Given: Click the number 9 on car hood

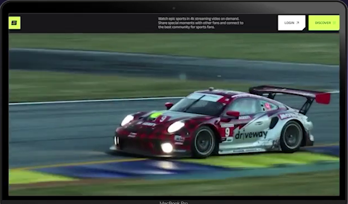Looking at the screenshot, I should pyautogui.click(x=163, y=119).
